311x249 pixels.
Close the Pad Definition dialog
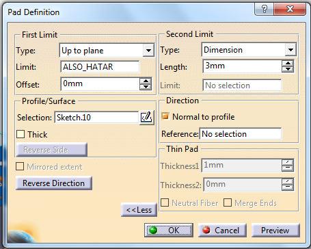pyautogui.click(x=290, y=10)
